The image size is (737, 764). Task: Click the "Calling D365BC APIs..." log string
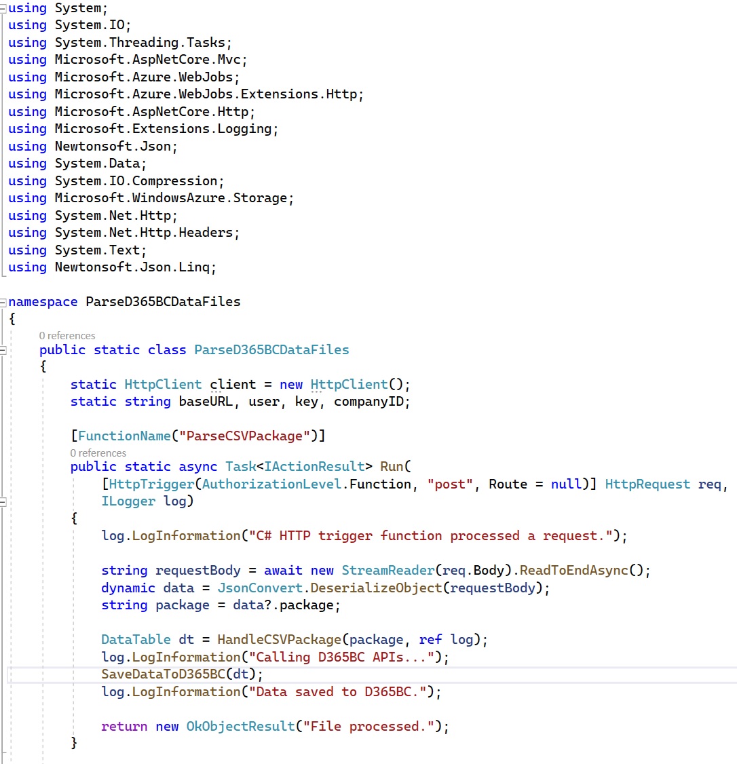(x=345, y=657)
